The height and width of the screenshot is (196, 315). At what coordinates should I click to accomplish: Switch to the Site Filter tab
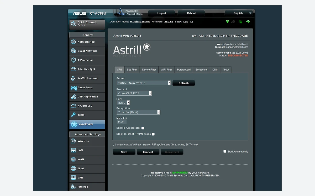click(x=132, y=70)
